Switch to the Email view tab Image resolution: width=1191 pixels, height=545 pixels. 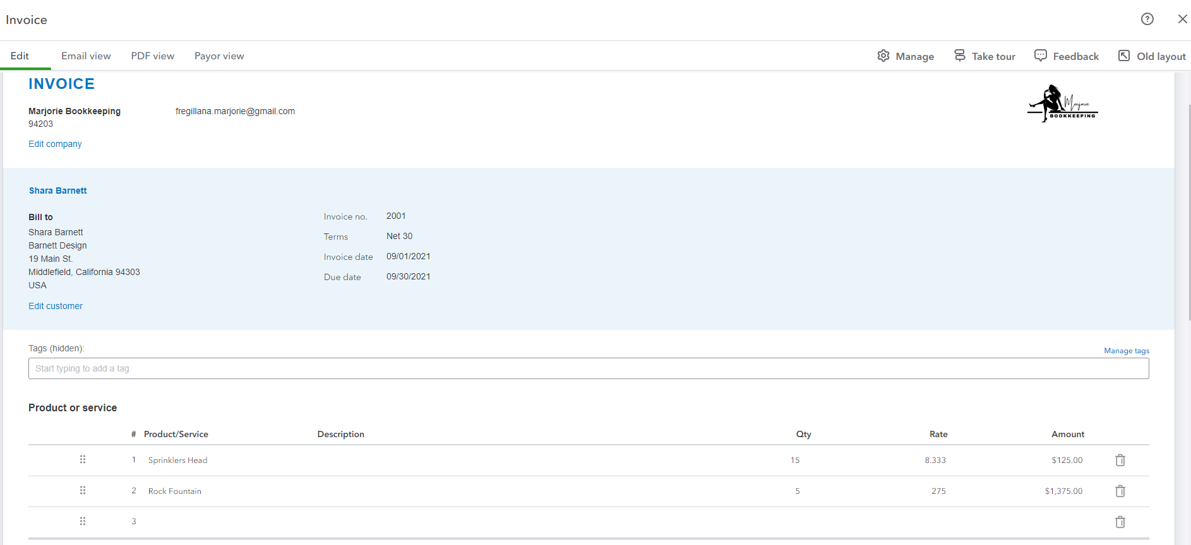[86, 56]
